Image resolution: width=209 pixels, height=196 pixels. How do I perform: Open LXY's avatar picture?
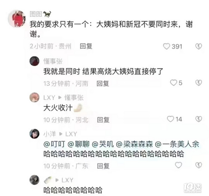34,97
